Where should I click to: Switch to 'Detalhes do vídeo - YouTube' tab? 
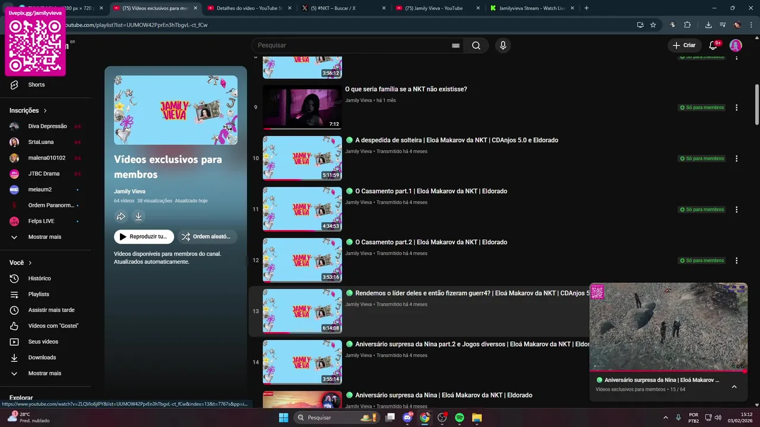click(x=250, y=8)
